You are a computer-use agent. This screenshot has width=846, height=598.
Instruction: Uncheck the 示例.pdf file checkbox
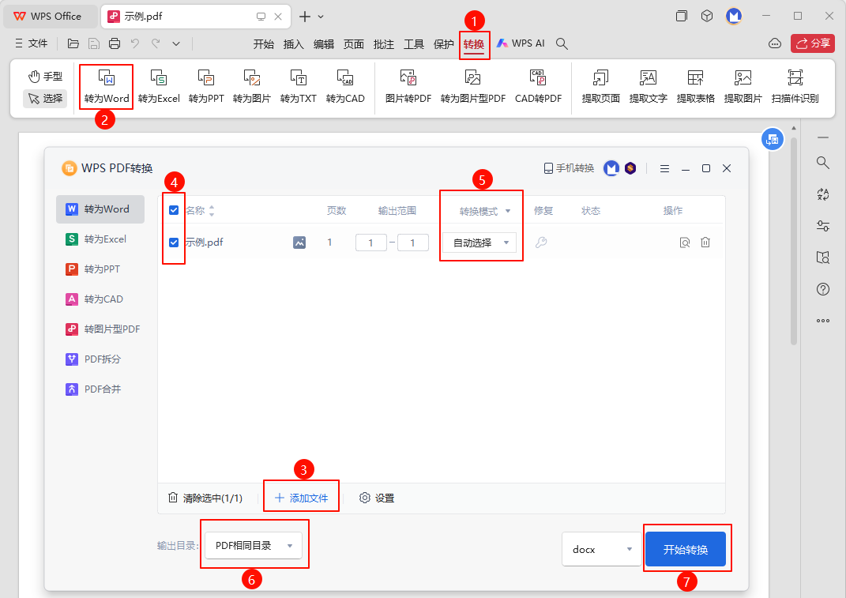point(174,243)
